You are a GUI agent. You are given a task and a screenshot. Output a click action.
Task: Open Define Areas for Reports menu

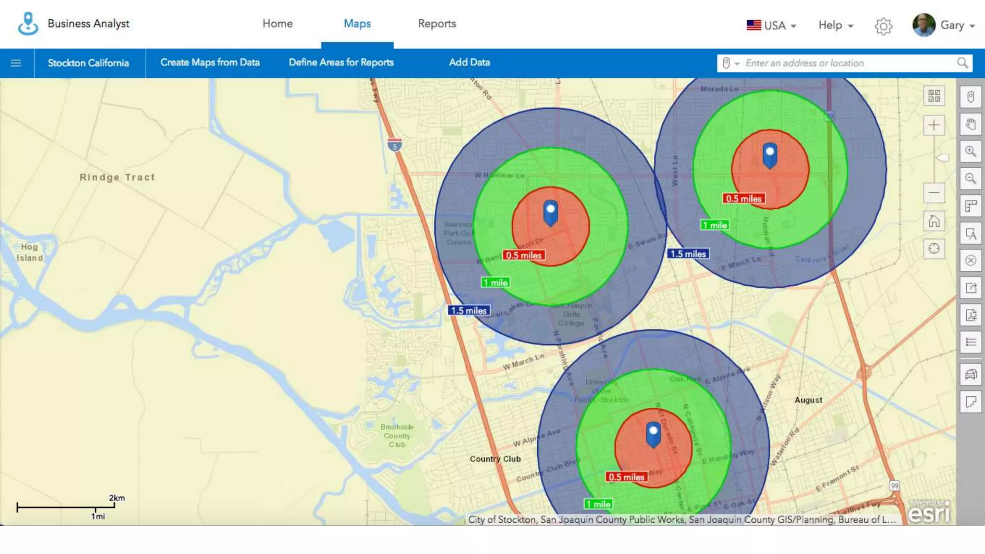pyautogui.click(x=341, y=63)
